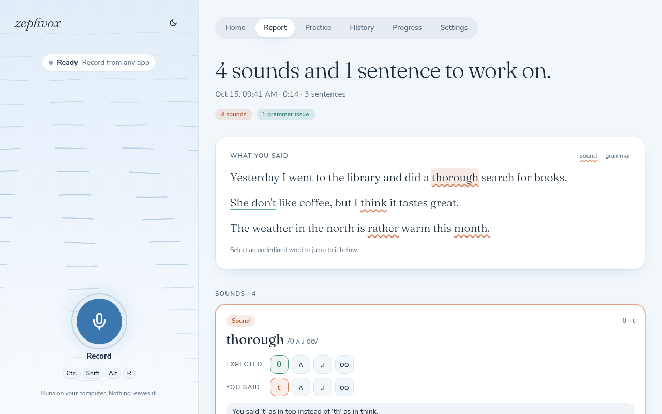
Task: Select the spoken 't' phoneme chip
Action: 279,387
